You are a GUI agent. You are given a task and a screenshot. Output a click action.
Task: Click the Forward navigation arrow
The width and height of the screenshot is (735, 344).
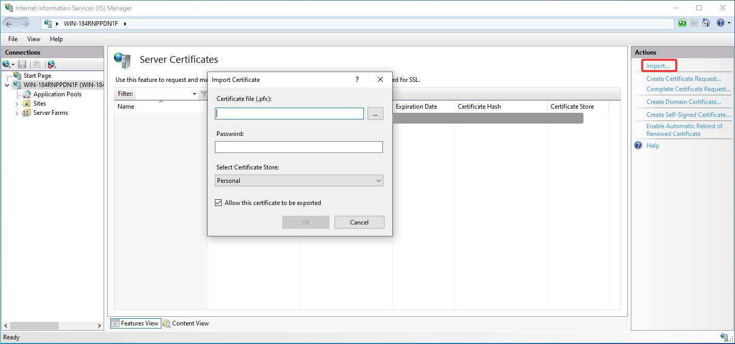pos(25,24)
